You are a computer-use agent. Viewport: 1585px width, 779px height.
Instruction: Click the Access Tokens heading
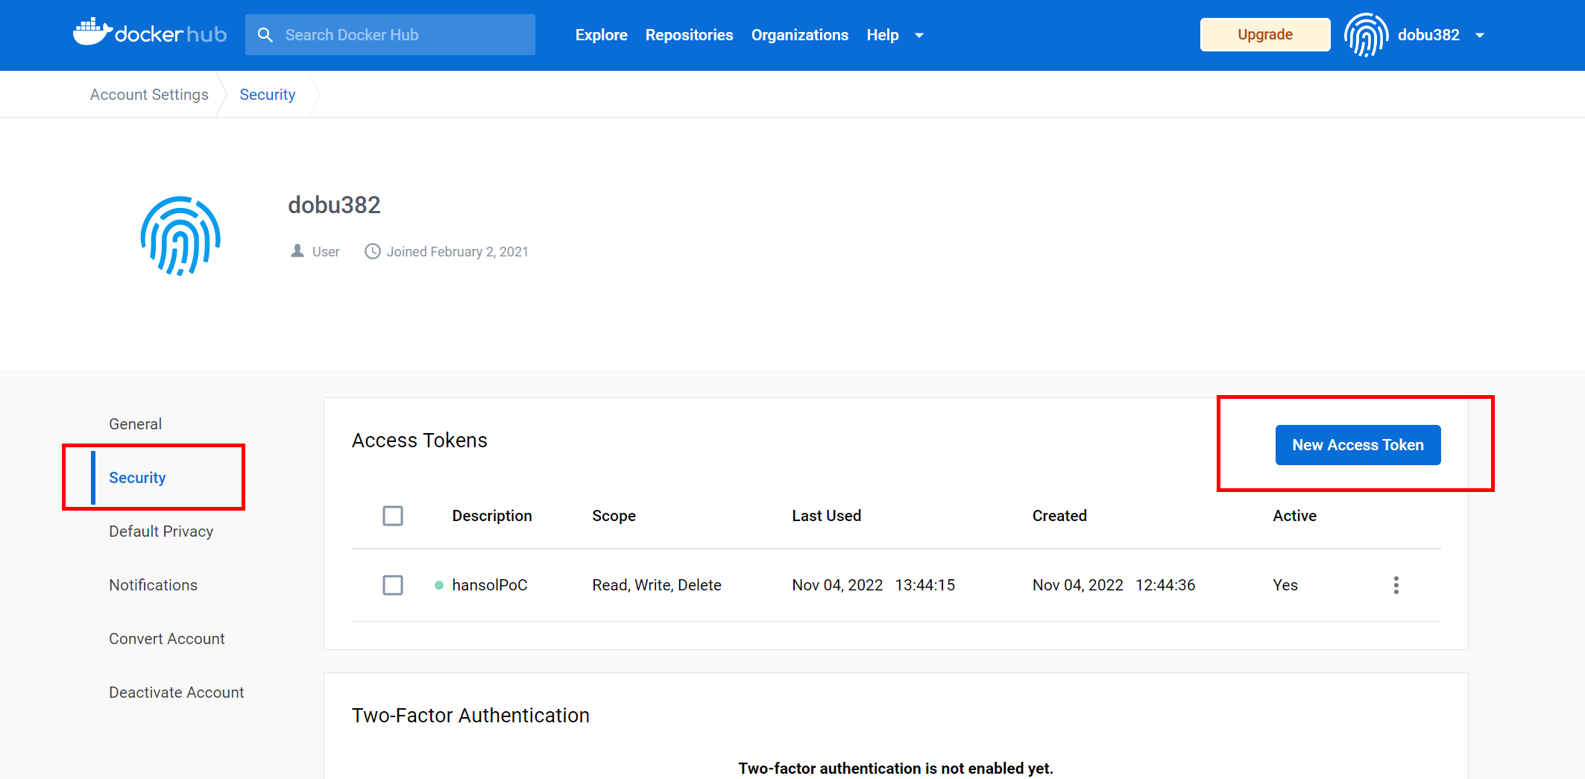pyautogui.click(x=419, y=441)
